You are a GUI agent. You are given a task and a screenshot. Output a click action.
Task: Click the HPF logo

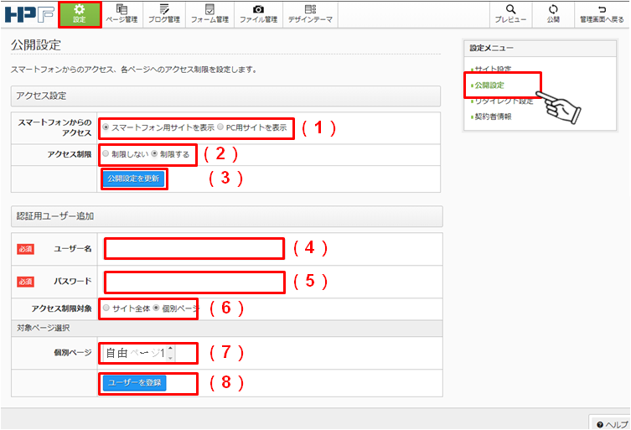[29, 14]
